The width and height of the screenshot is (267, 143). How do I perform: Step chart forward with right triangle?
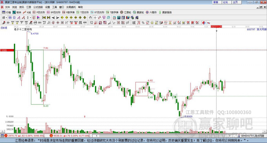[58, 18]
